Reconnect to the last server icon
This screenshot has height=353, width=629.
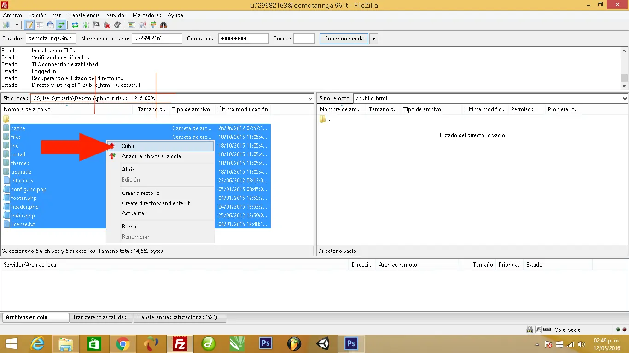click(x=117, y=25)
